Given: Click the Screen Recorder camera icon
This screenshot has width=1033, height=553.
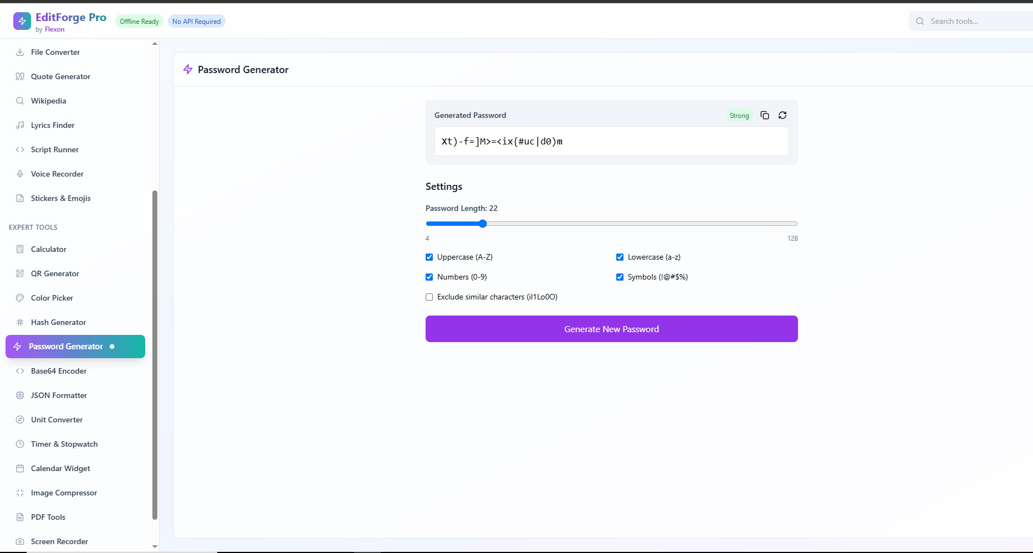Looking at the screenshot, I should pyautogui.click(x=20, y=541).
